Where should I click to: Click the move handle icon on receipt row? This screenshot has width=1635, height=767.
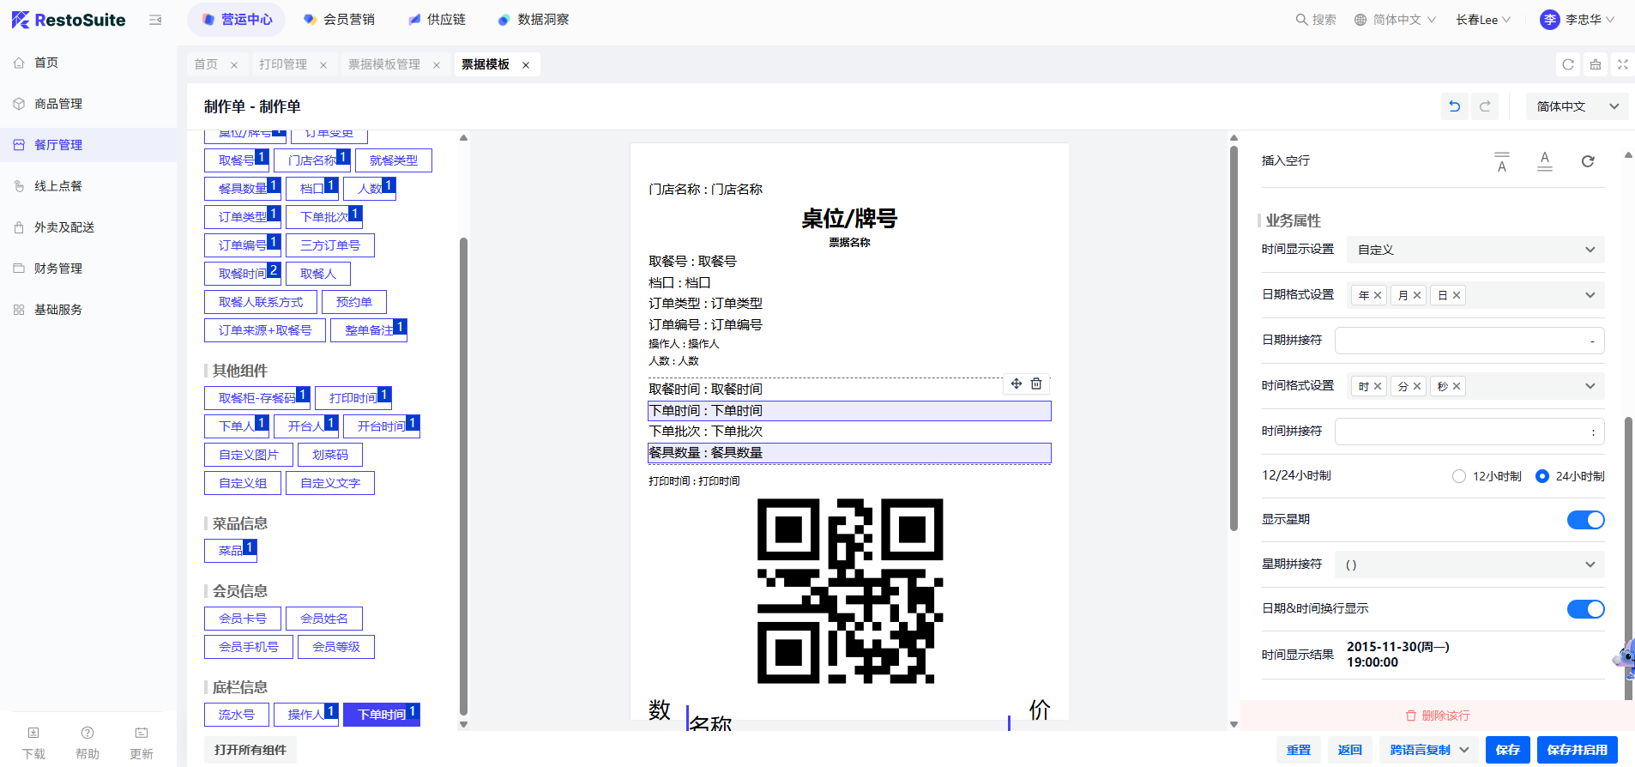(x=1016, y=383)
